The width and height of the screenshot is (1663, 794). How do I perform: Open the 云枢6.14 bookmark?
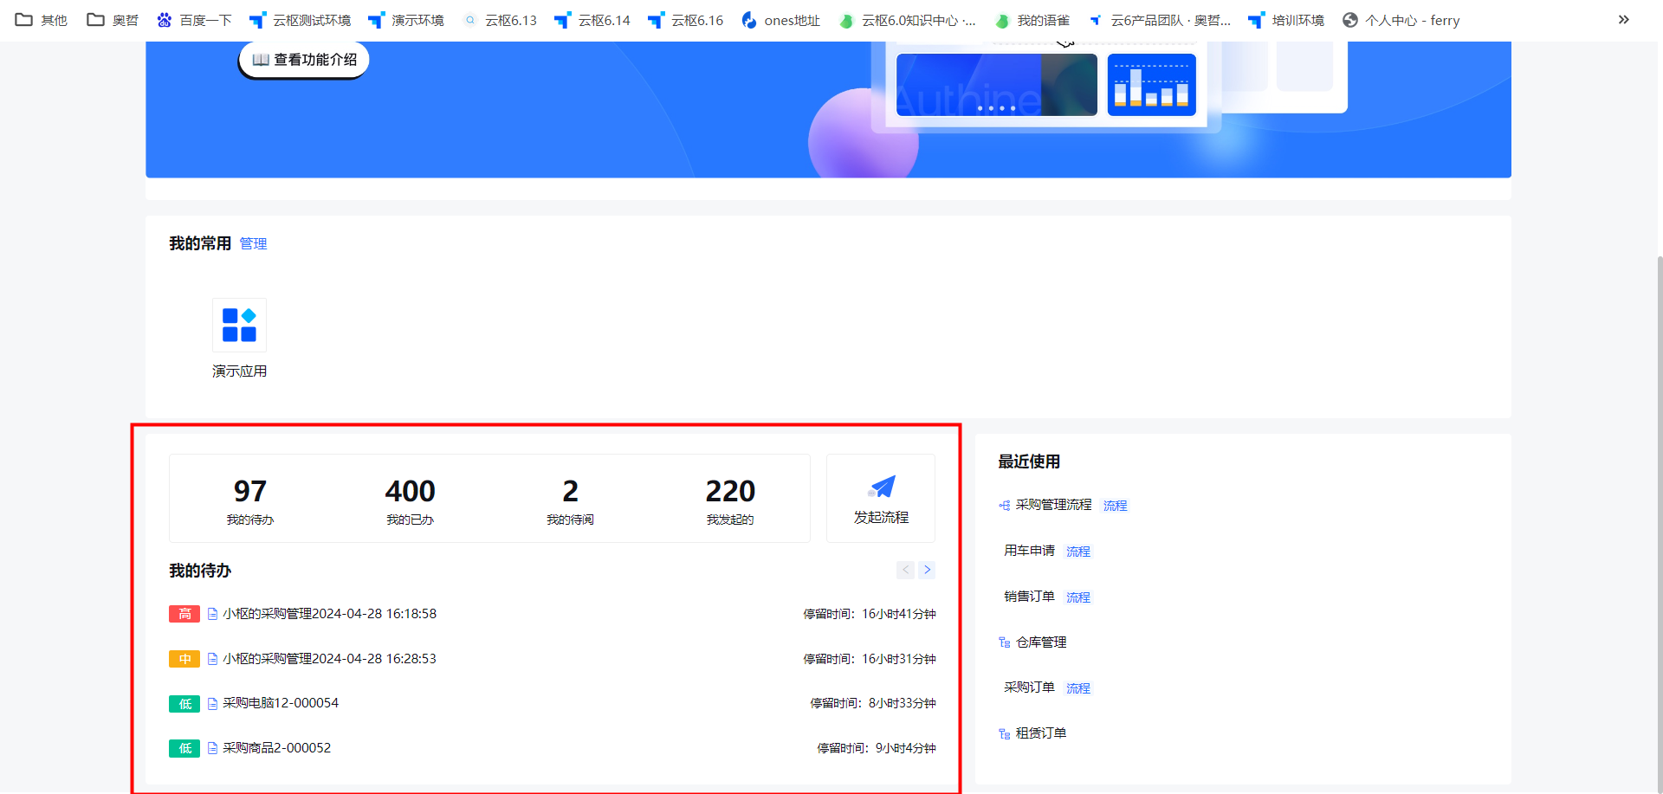(592, 20)
